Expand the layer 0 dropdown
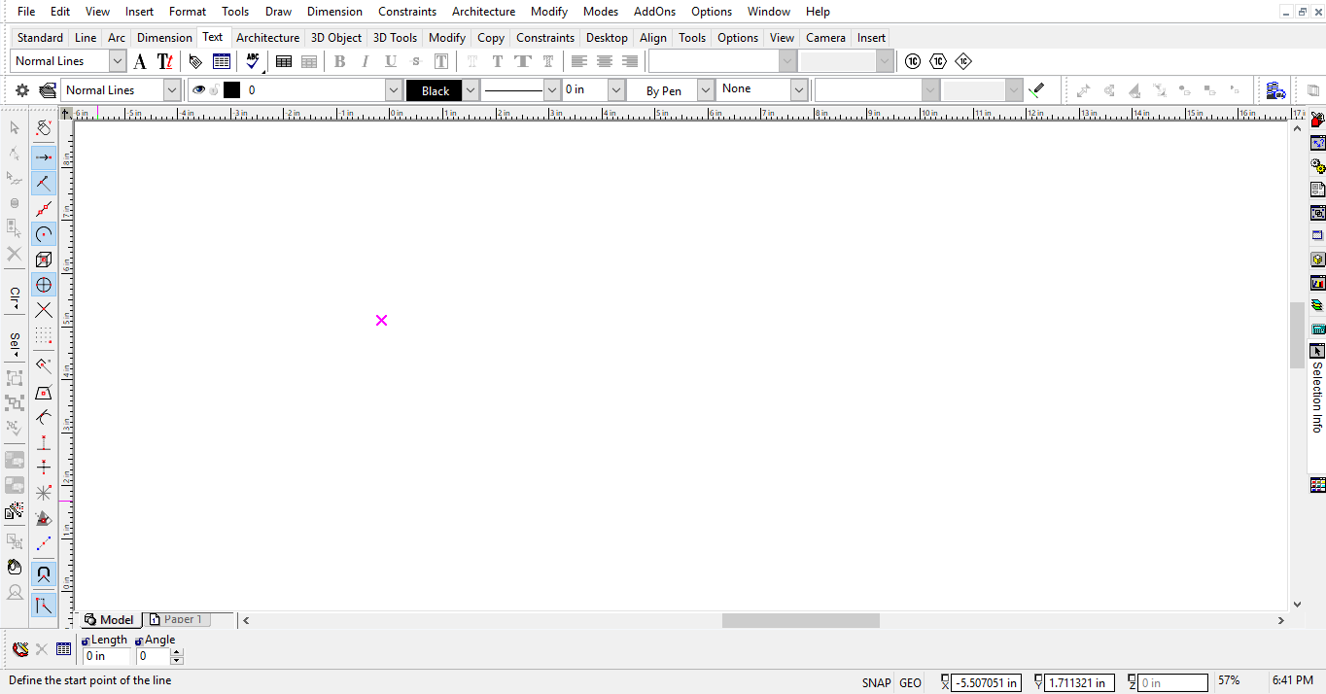This screenshot has height=694, width=1326. pos(394,90)
